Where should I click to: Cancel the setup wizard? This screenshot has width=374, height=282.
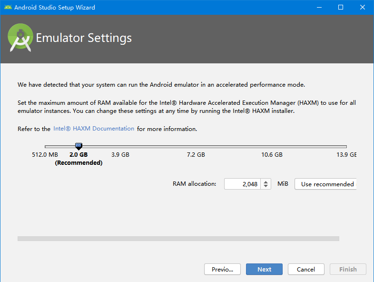(306, 269)
